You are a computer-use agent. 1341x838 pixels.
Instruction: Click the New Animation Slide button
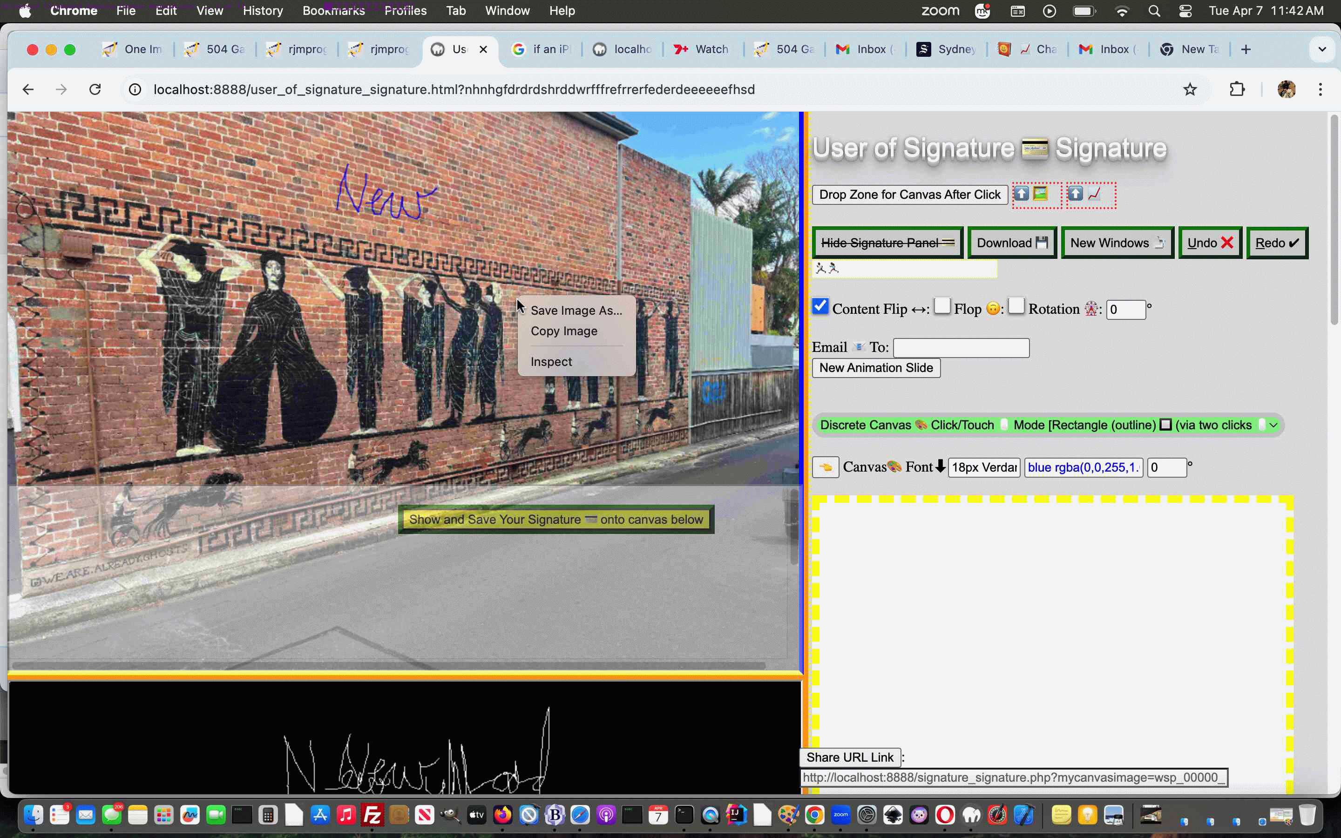pos(875,367)
